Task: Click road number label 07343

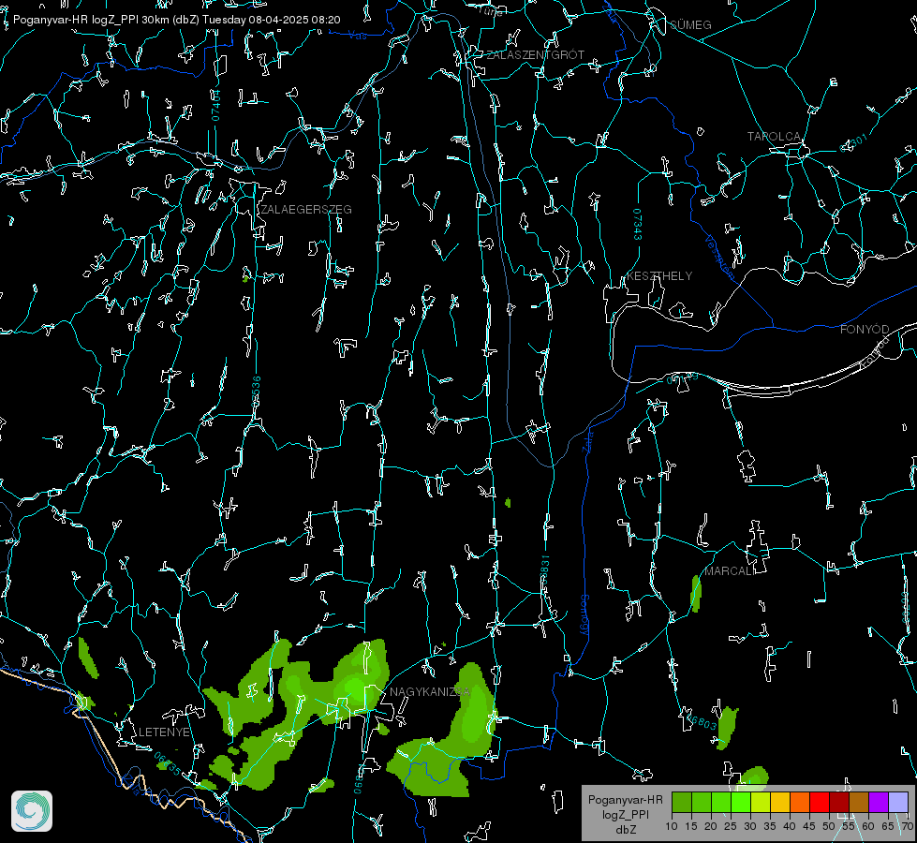Action: (x=638, y=224)
